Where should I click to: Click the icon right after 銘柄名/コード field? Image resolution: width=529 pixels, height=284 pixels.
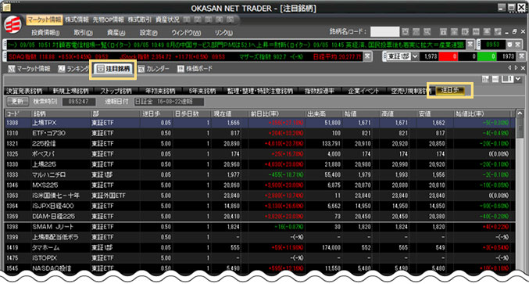(406, 32)
